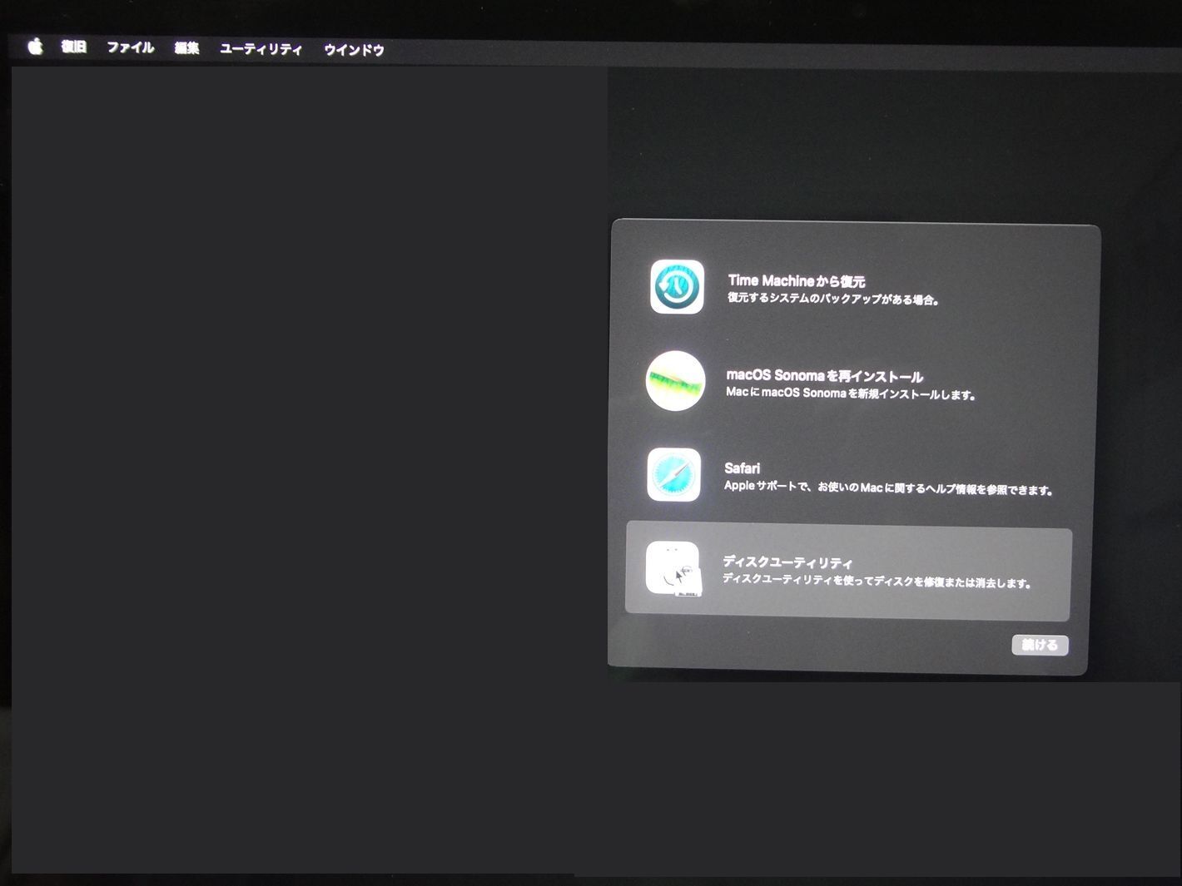Open the Apple logo menu
The height and width of the screenshot is (886, 1182).
tap(35, 47)
